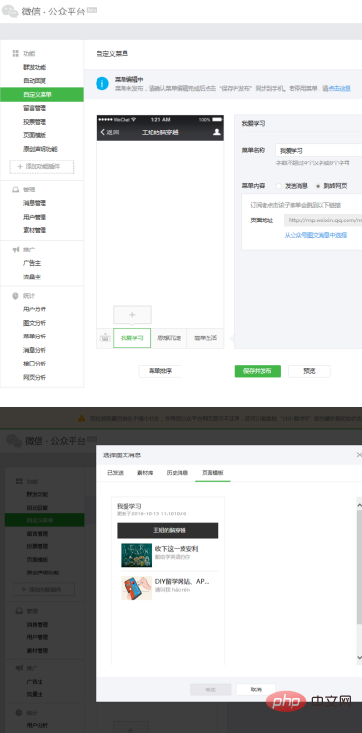Tap the 返回 back chevron in phone preview
Screen dimensions: 362x733
(x=102, y=132)
